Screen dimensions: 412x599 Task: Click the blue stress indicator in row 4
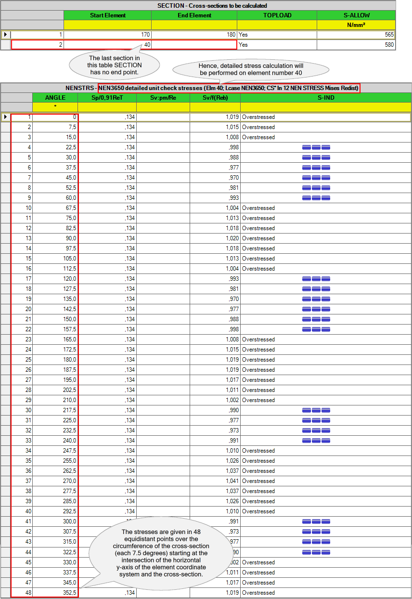tap(316, 147)
